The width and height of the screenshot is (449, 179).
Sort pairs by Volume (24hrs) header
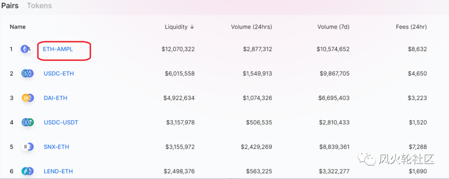pos(251,27)
